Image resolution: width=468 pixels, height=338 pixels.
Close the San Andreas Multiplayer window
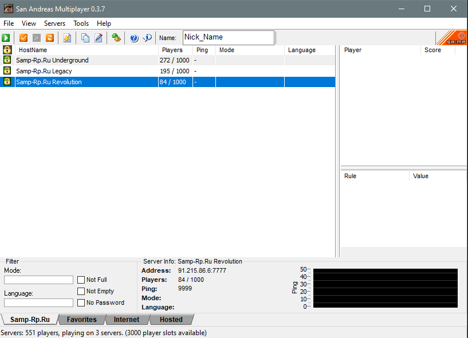pyautogui.click(x=454, y=9)
